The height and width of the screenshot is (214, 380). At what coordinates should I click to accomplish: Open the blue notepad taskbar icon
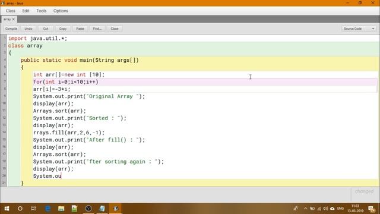(102, 209)
